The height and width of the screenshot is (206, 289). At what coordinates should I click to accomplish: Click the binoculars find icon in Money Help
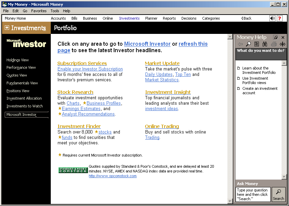pyautogui.click(x=265, y=44)
